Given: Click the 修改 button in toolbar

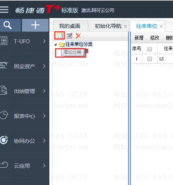Looking at the screenshot, I should pos(155,38).
